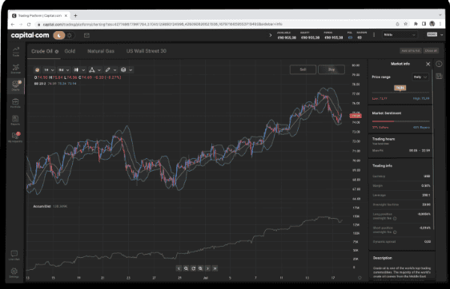Open the account name dropdown in header

pos(400,35)
